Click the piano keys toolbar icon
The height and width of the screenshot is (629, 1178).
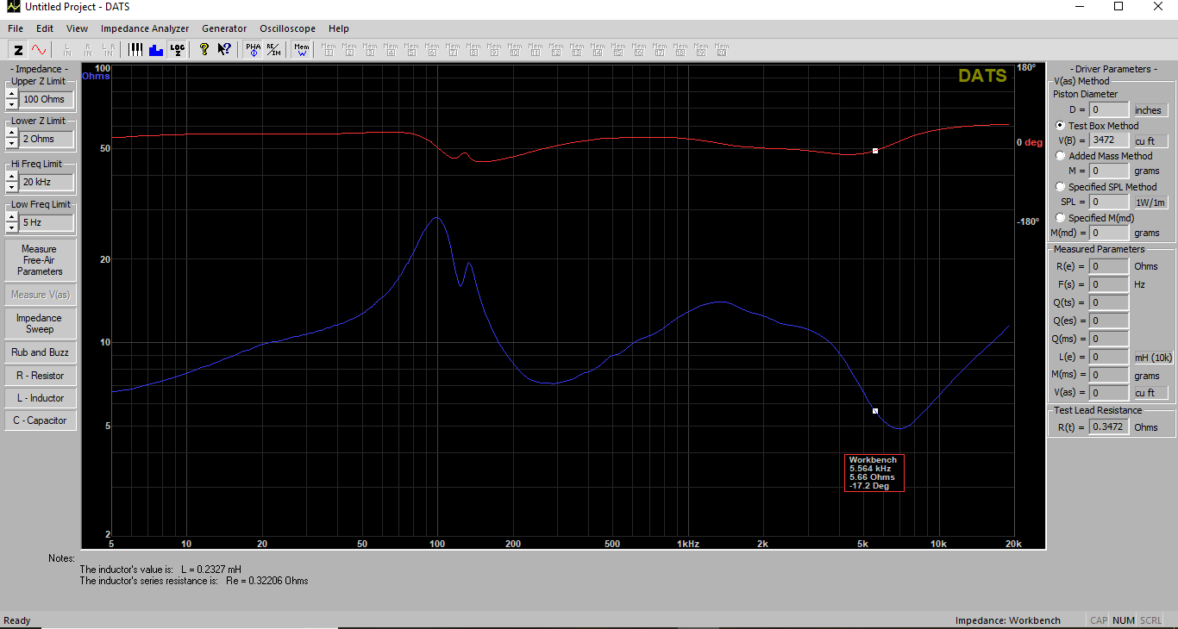[135, 50]
